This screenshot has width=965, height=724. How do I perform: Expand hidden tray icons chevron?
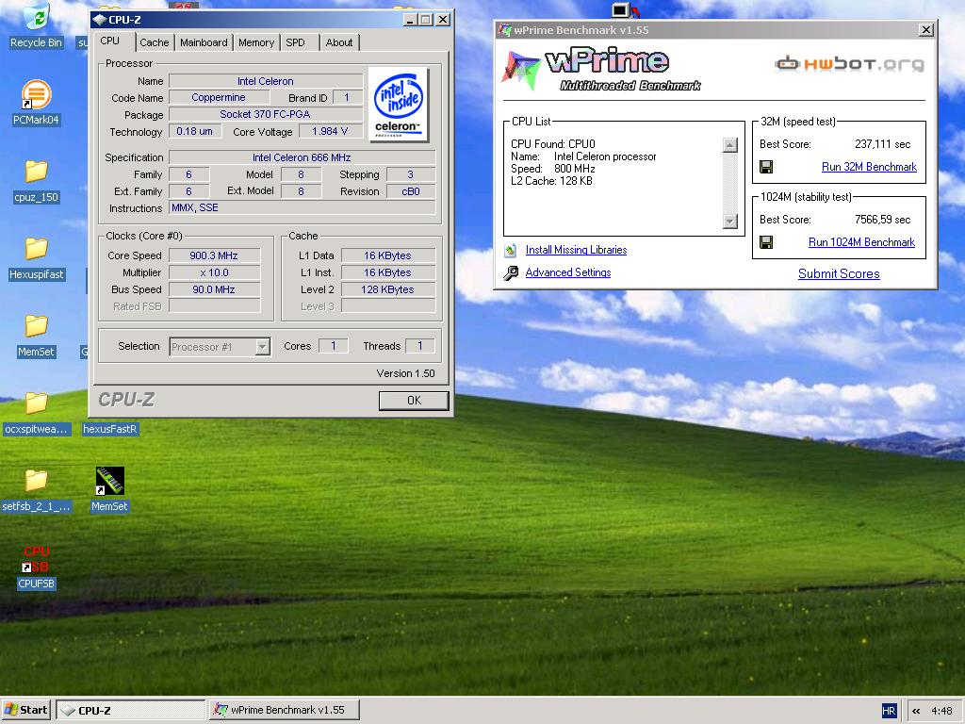point(916,711)
